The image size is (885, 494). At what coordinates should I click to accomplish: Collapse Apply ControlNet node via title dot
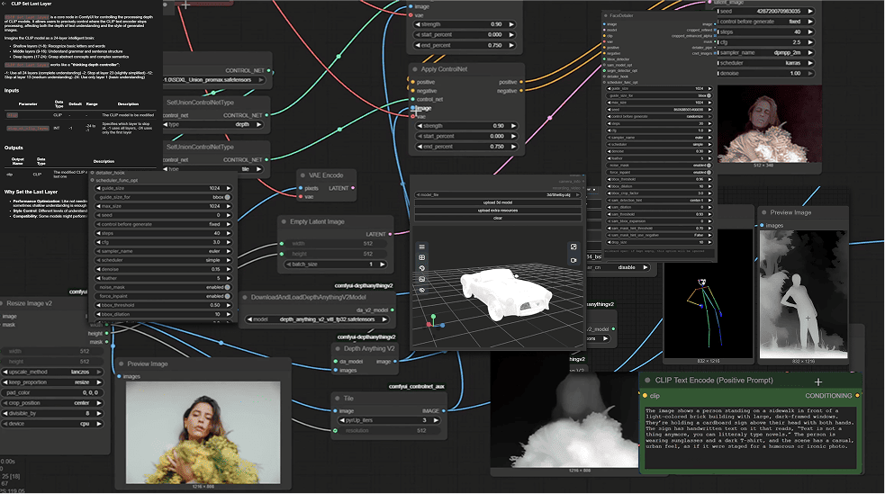click(x=415, y=69)
